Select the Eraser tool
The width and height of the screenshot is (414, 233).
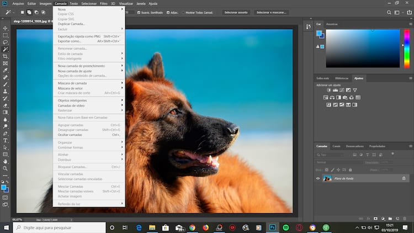[6, 105]
